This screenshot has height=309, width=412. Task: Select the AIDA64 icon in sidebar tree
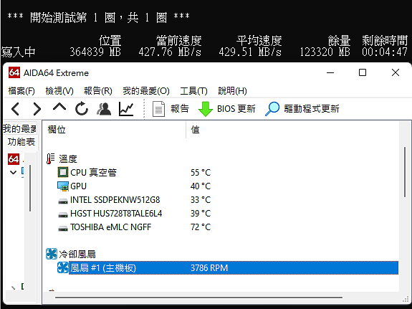tap(14, 159)
